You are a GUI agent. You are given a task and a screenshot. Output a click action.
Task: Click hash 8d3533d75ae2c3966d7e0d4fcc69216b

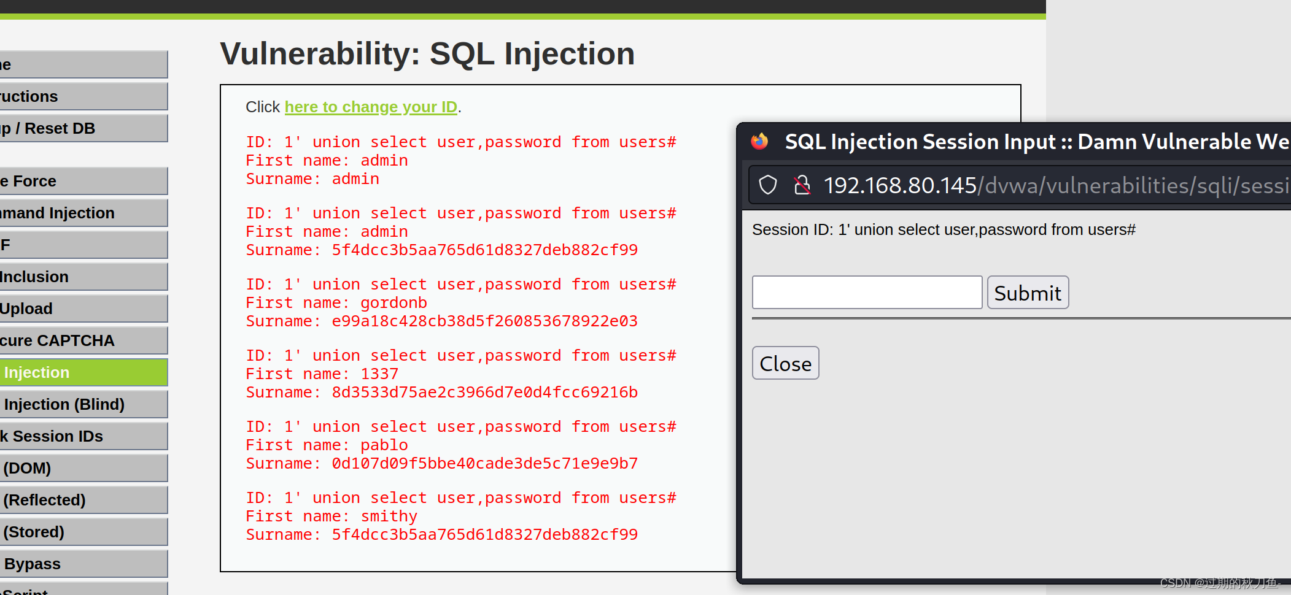pyautogui.click(x=485, y=393)
